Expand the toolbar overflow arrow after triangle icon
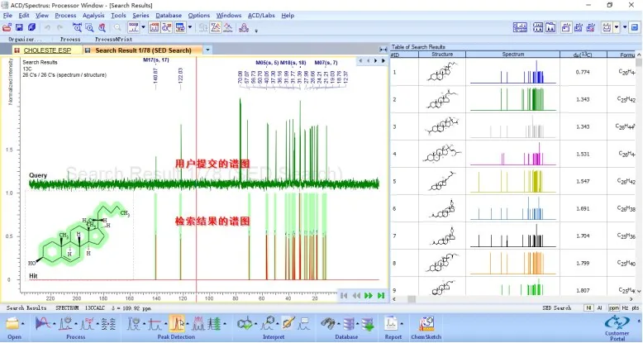This screenshot has width=643, height=343. pyautogui.click(x=256, y=31)
